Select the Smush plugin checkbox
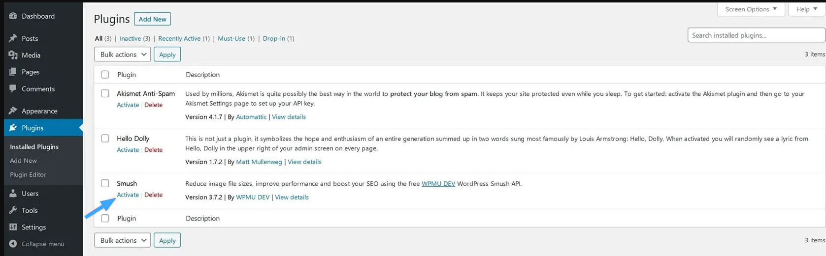The height and width of the screenshot is (256, 826). (x=105, y=183)
